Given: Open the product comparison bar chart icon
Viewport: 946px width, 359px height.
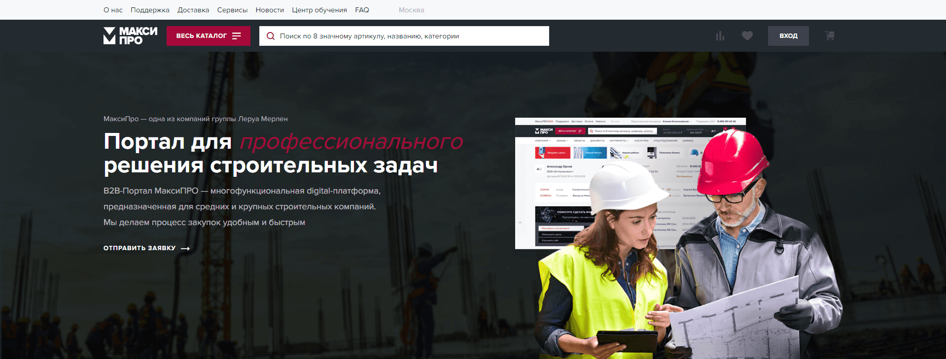Looking at the screenshot, I should [720, 36].
